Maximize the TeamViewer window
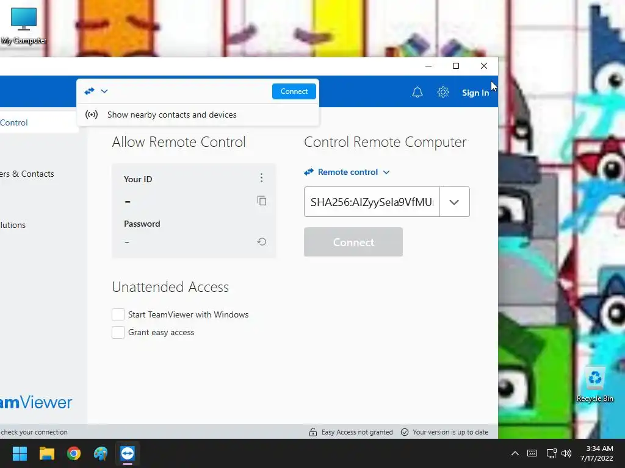 click(456, 66)
